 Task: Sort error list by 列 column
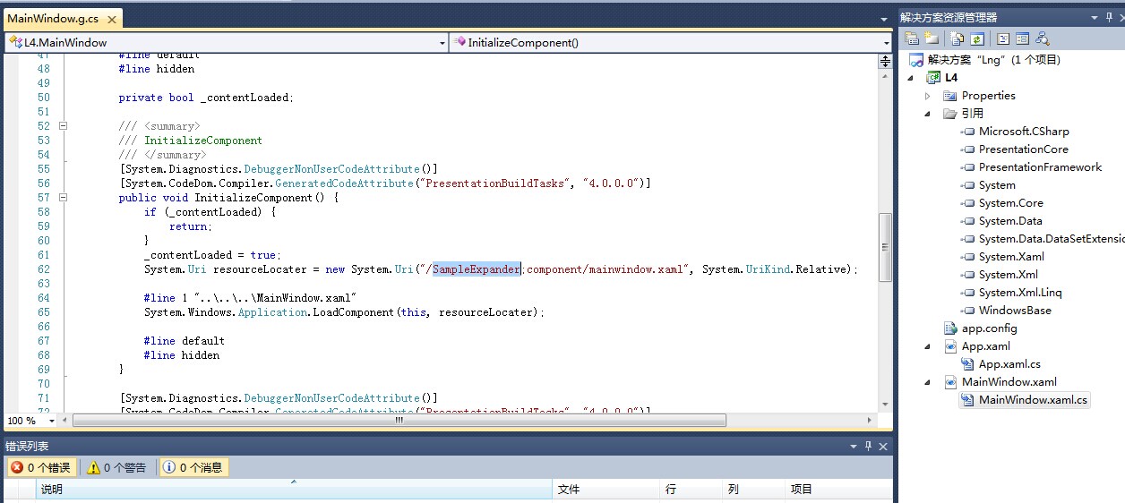(x=752, y=490)
